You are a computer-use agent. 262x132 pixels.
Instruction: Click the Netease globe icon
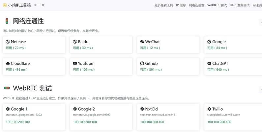pos(8,42)
